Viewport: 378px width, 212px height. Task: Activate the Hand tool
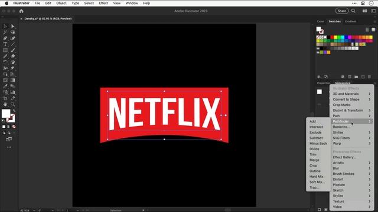[5, 104]
